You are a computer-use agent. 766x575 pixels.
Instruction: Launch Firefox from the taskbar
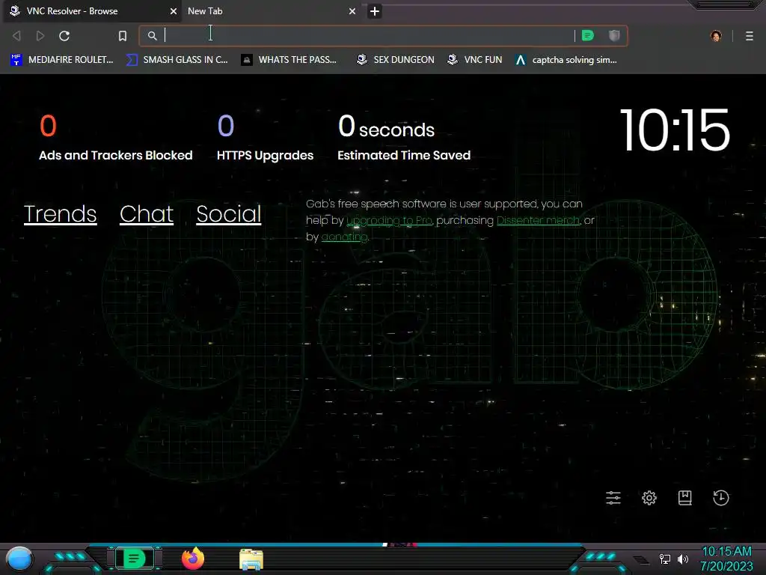click(x=193, y=559)
